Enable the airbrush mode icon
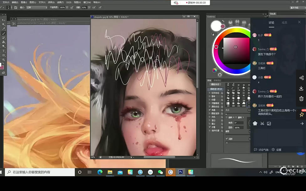This screenshot has height=191, width=306. coord(94,8)
